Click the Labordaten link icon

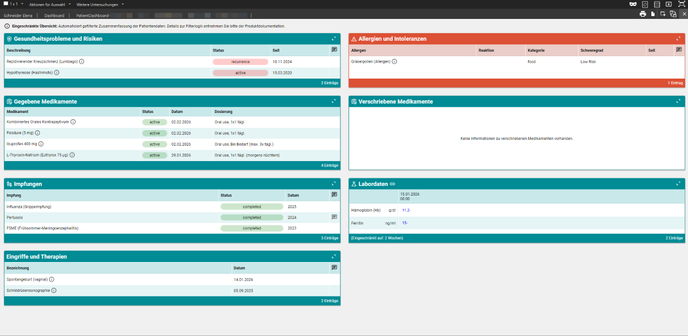393,183
